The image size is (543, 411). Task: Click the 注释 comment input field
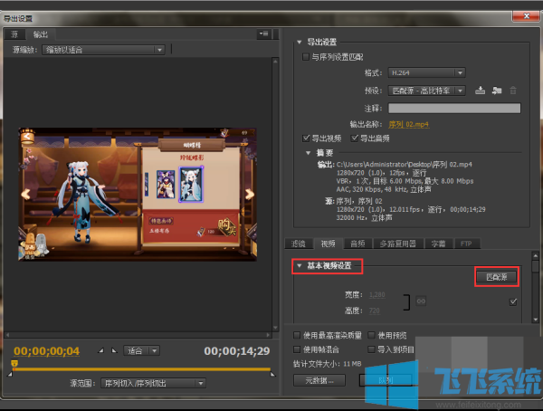pyautogui.click(x=453, y=108)
